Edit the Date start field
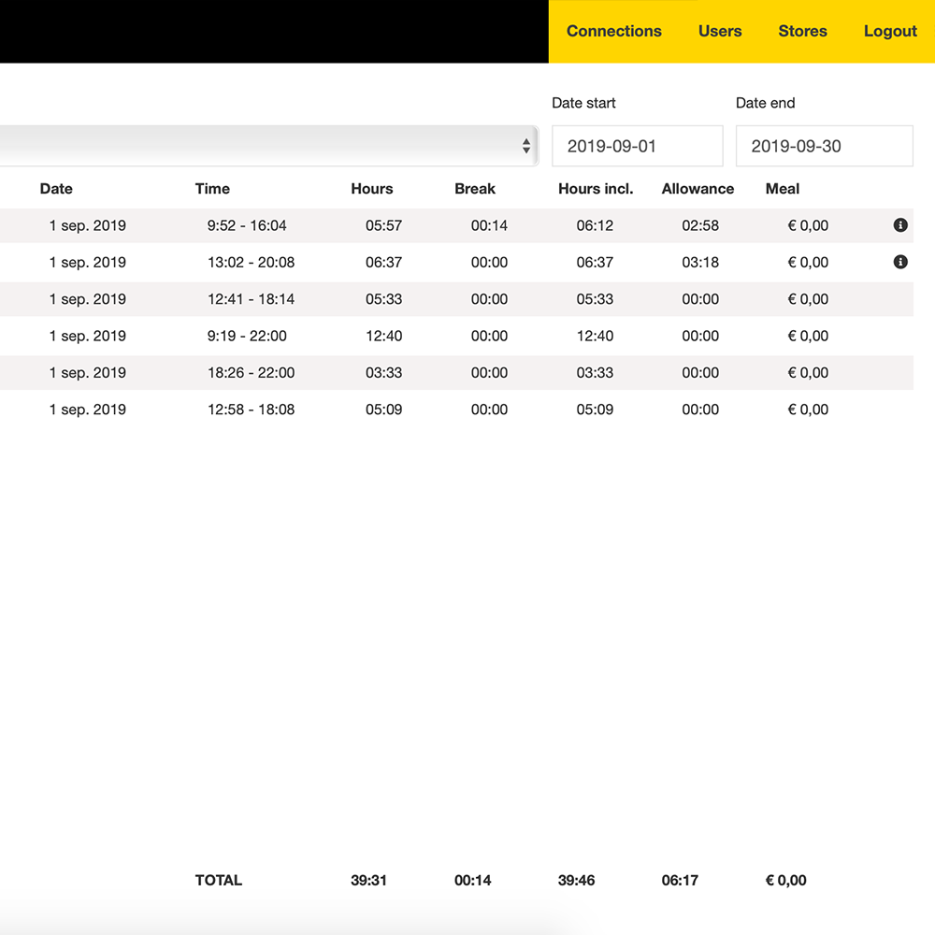The width and height of the screenshot is (935, 935). [637, 146]
